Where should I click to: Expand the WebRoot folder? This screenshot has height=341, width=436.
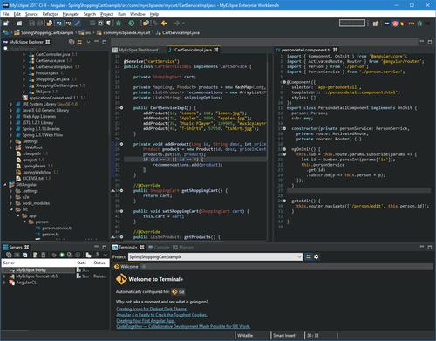click(x=10, y=147)
